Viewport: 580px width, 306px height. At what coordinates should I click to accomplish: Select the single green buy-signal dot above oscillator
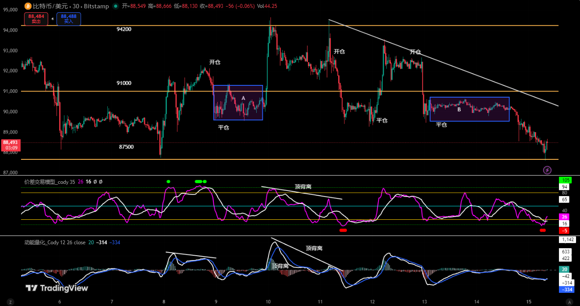pyautogui.click(x=168, y=180)
